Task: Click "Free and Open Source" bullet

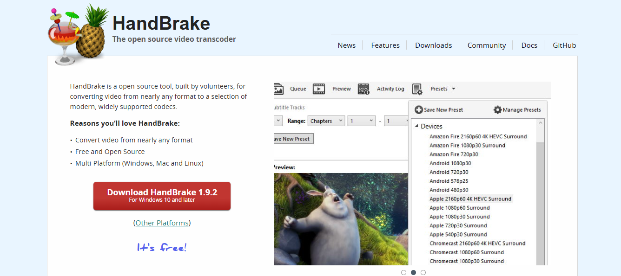Action: [x=110, y=152]
